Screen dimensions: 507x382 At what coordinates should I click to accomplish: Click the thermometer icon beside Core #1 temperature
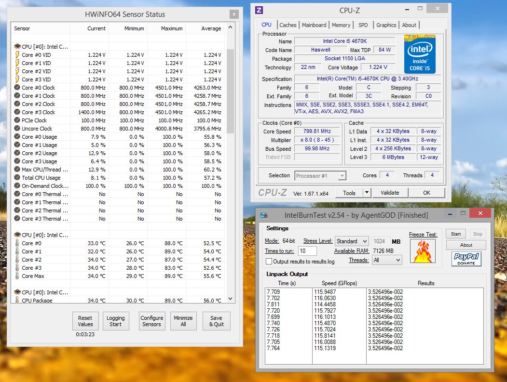tap(17, 251)
